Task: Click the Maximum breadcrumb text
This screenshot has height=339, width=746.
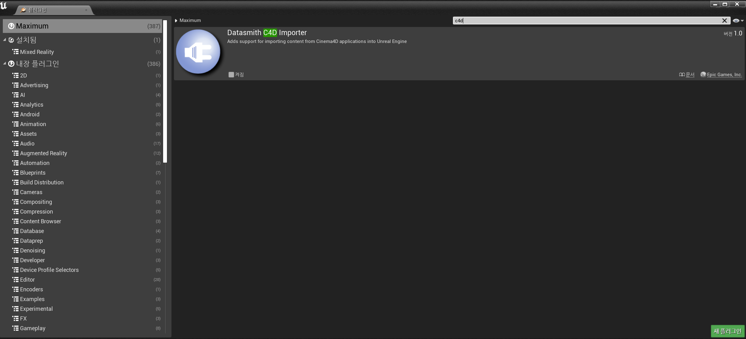Action: pyautogui.click(x=190, y=21)
